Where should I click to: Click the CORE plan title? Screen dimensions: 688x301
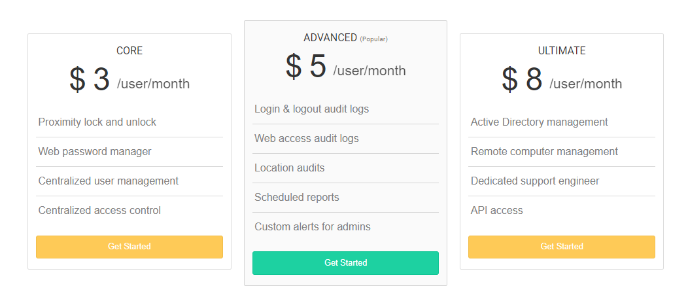pos(129,50)
